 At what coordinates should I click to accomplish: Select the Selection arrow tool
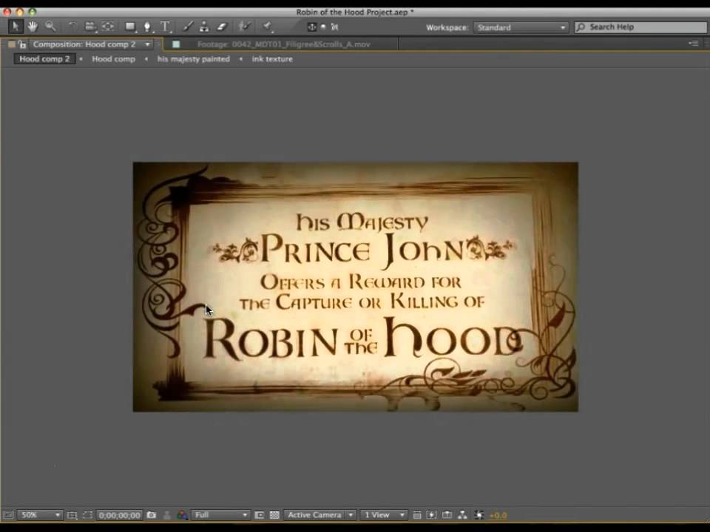[16, 27]
